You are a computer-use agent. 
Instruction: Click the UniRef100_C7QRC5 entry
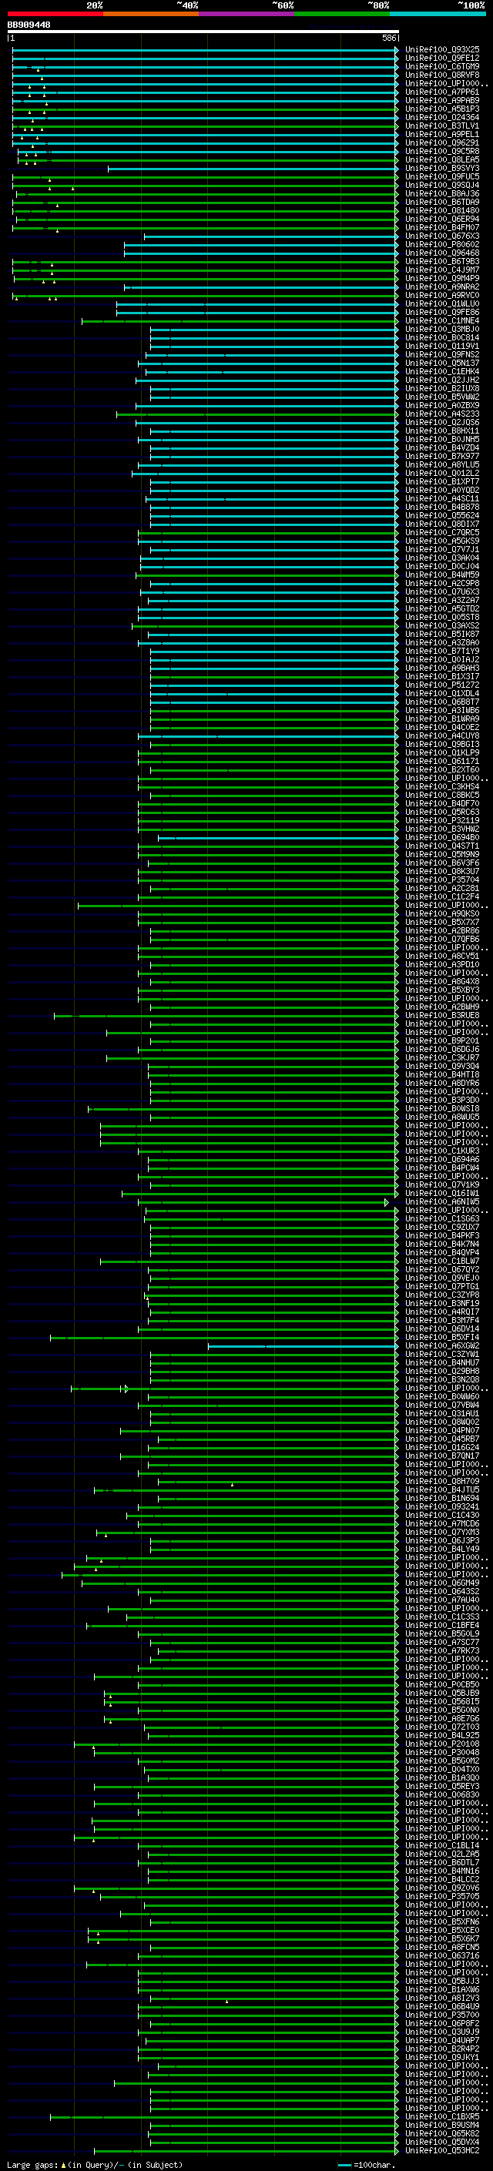442,533
